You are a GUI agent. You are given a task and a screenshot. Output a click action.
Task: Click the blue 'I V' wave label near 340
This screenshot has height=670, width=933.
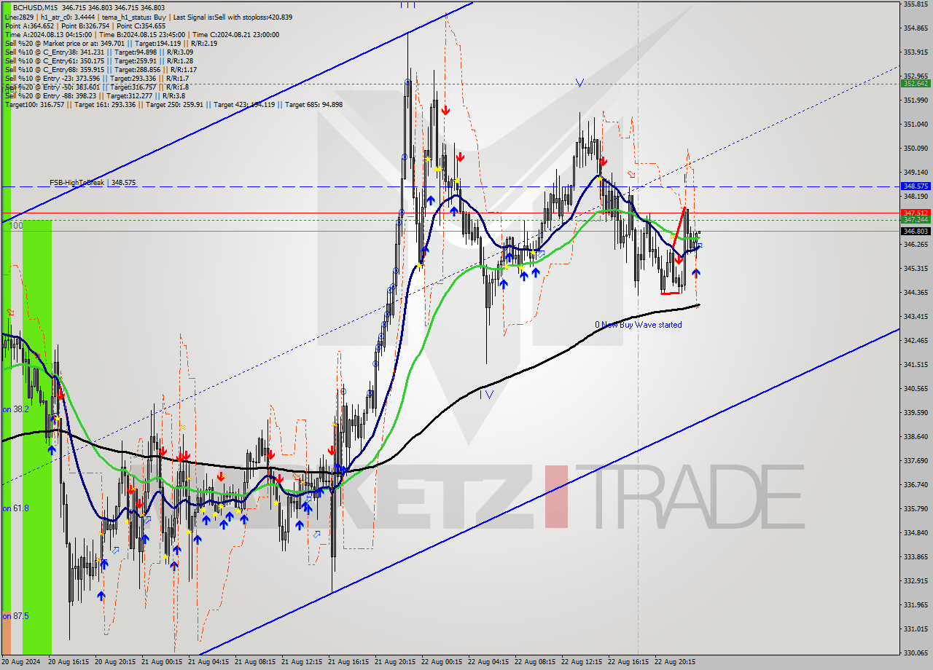pos(486,394)
